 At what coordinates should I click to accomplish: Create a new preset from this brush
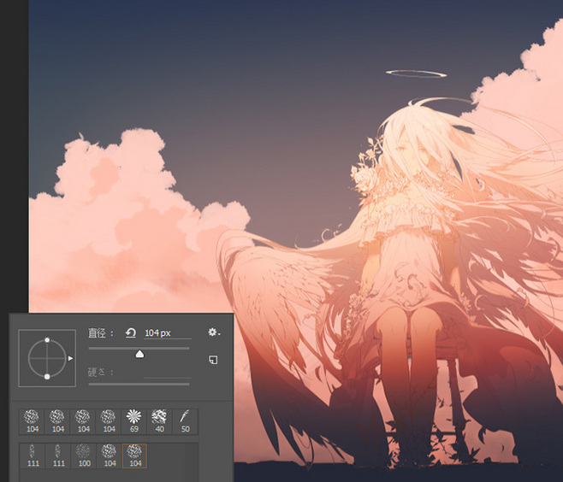point(213,360)
